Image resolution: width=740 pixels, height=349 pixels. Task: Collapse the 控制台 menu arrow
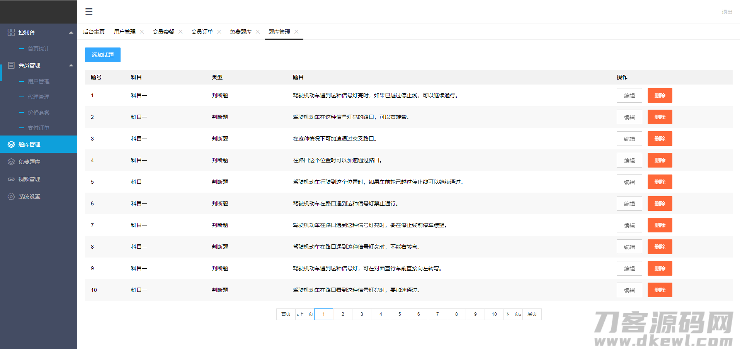71,32
